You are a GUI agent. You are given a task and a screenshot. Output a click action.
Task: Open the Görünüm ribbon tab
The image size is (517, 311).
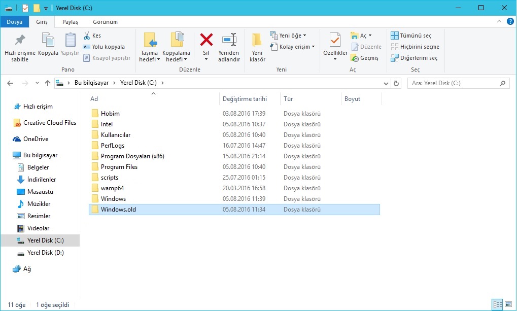pos(105,22)
